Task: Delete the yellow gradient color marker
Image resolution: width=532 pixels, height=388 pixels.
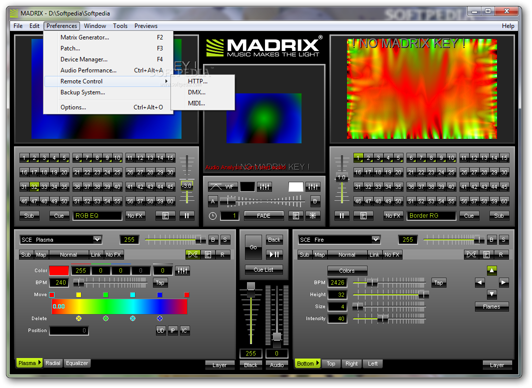Action: tap(78, 319)
